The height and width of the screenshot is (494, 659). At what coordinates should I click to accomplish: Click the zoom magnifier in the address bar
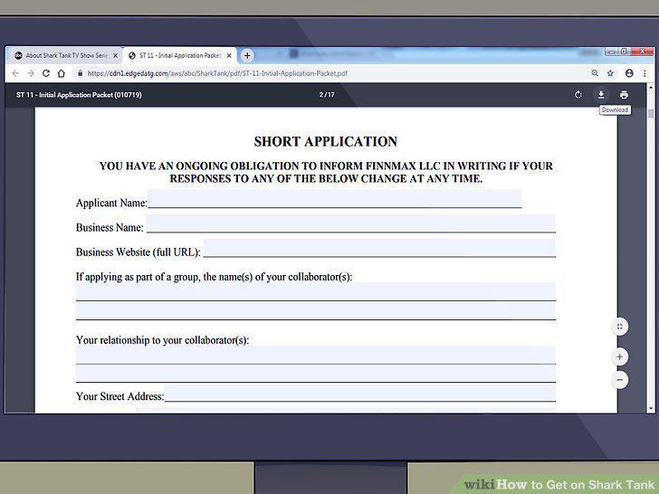point(595,73)
